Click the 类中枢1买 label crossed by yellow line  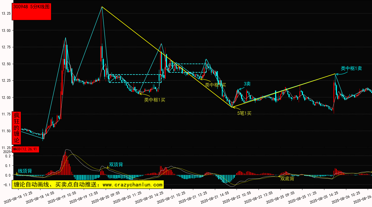(215, 85)
